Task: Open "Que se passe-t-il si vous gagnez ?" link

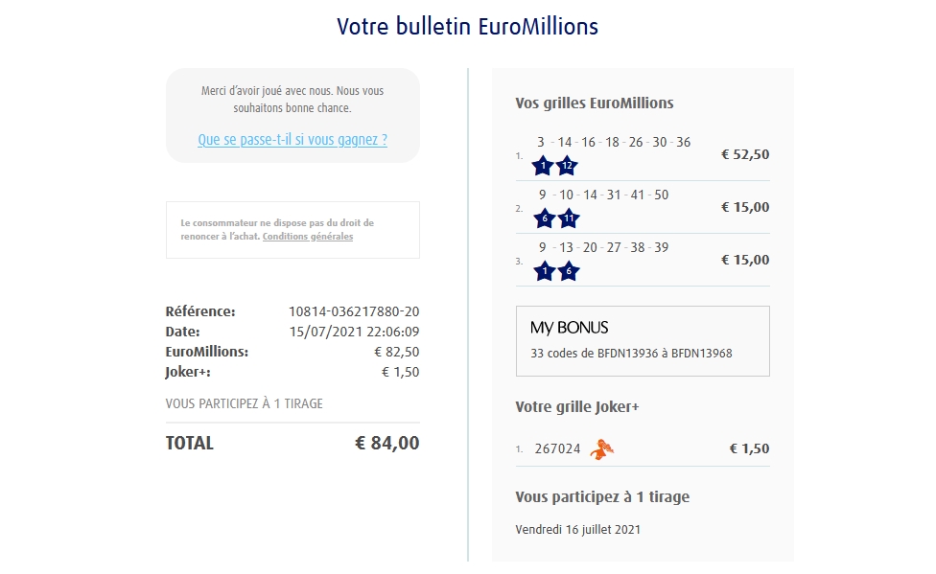Action: coord(292,140)
